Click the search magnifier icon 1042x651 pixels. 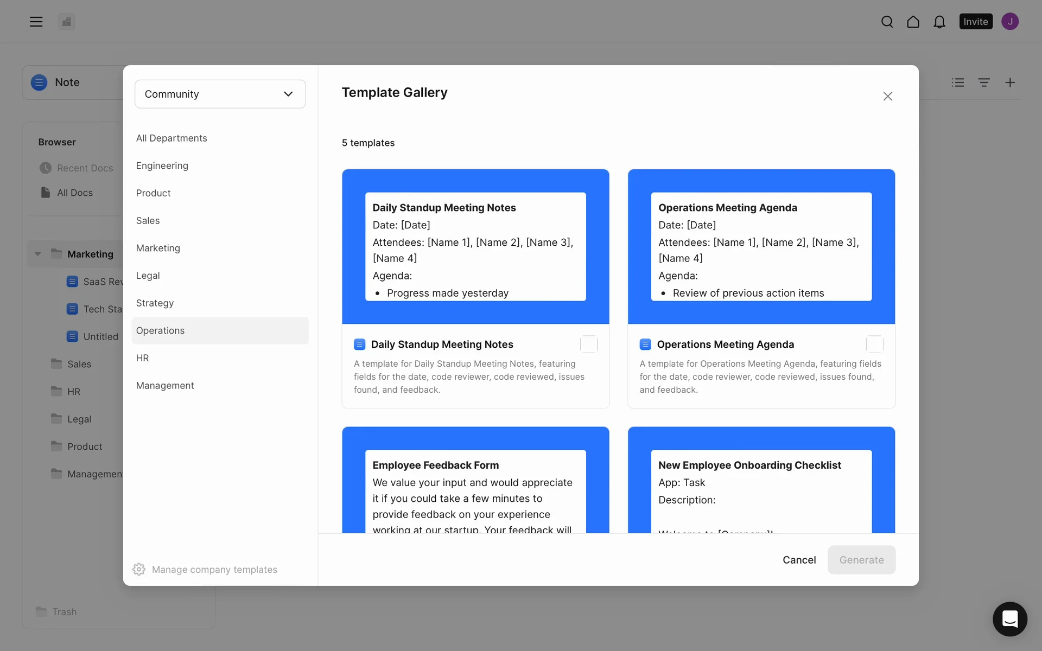(x=887, y=22)
